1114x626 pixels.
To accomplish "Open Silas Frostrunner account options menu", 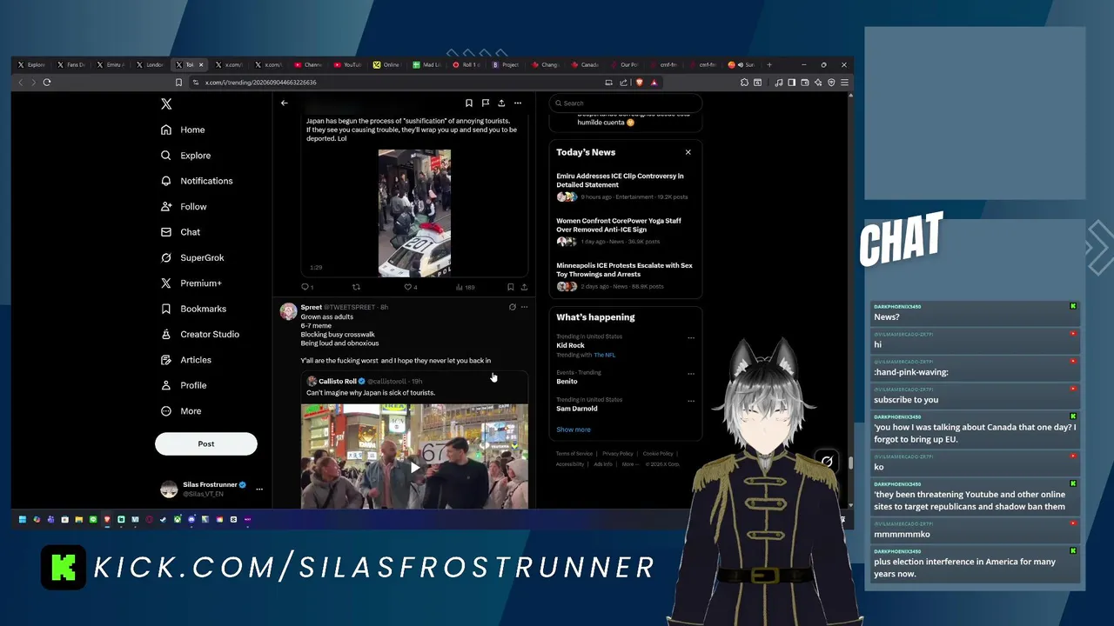I will (x=258, y=489).
